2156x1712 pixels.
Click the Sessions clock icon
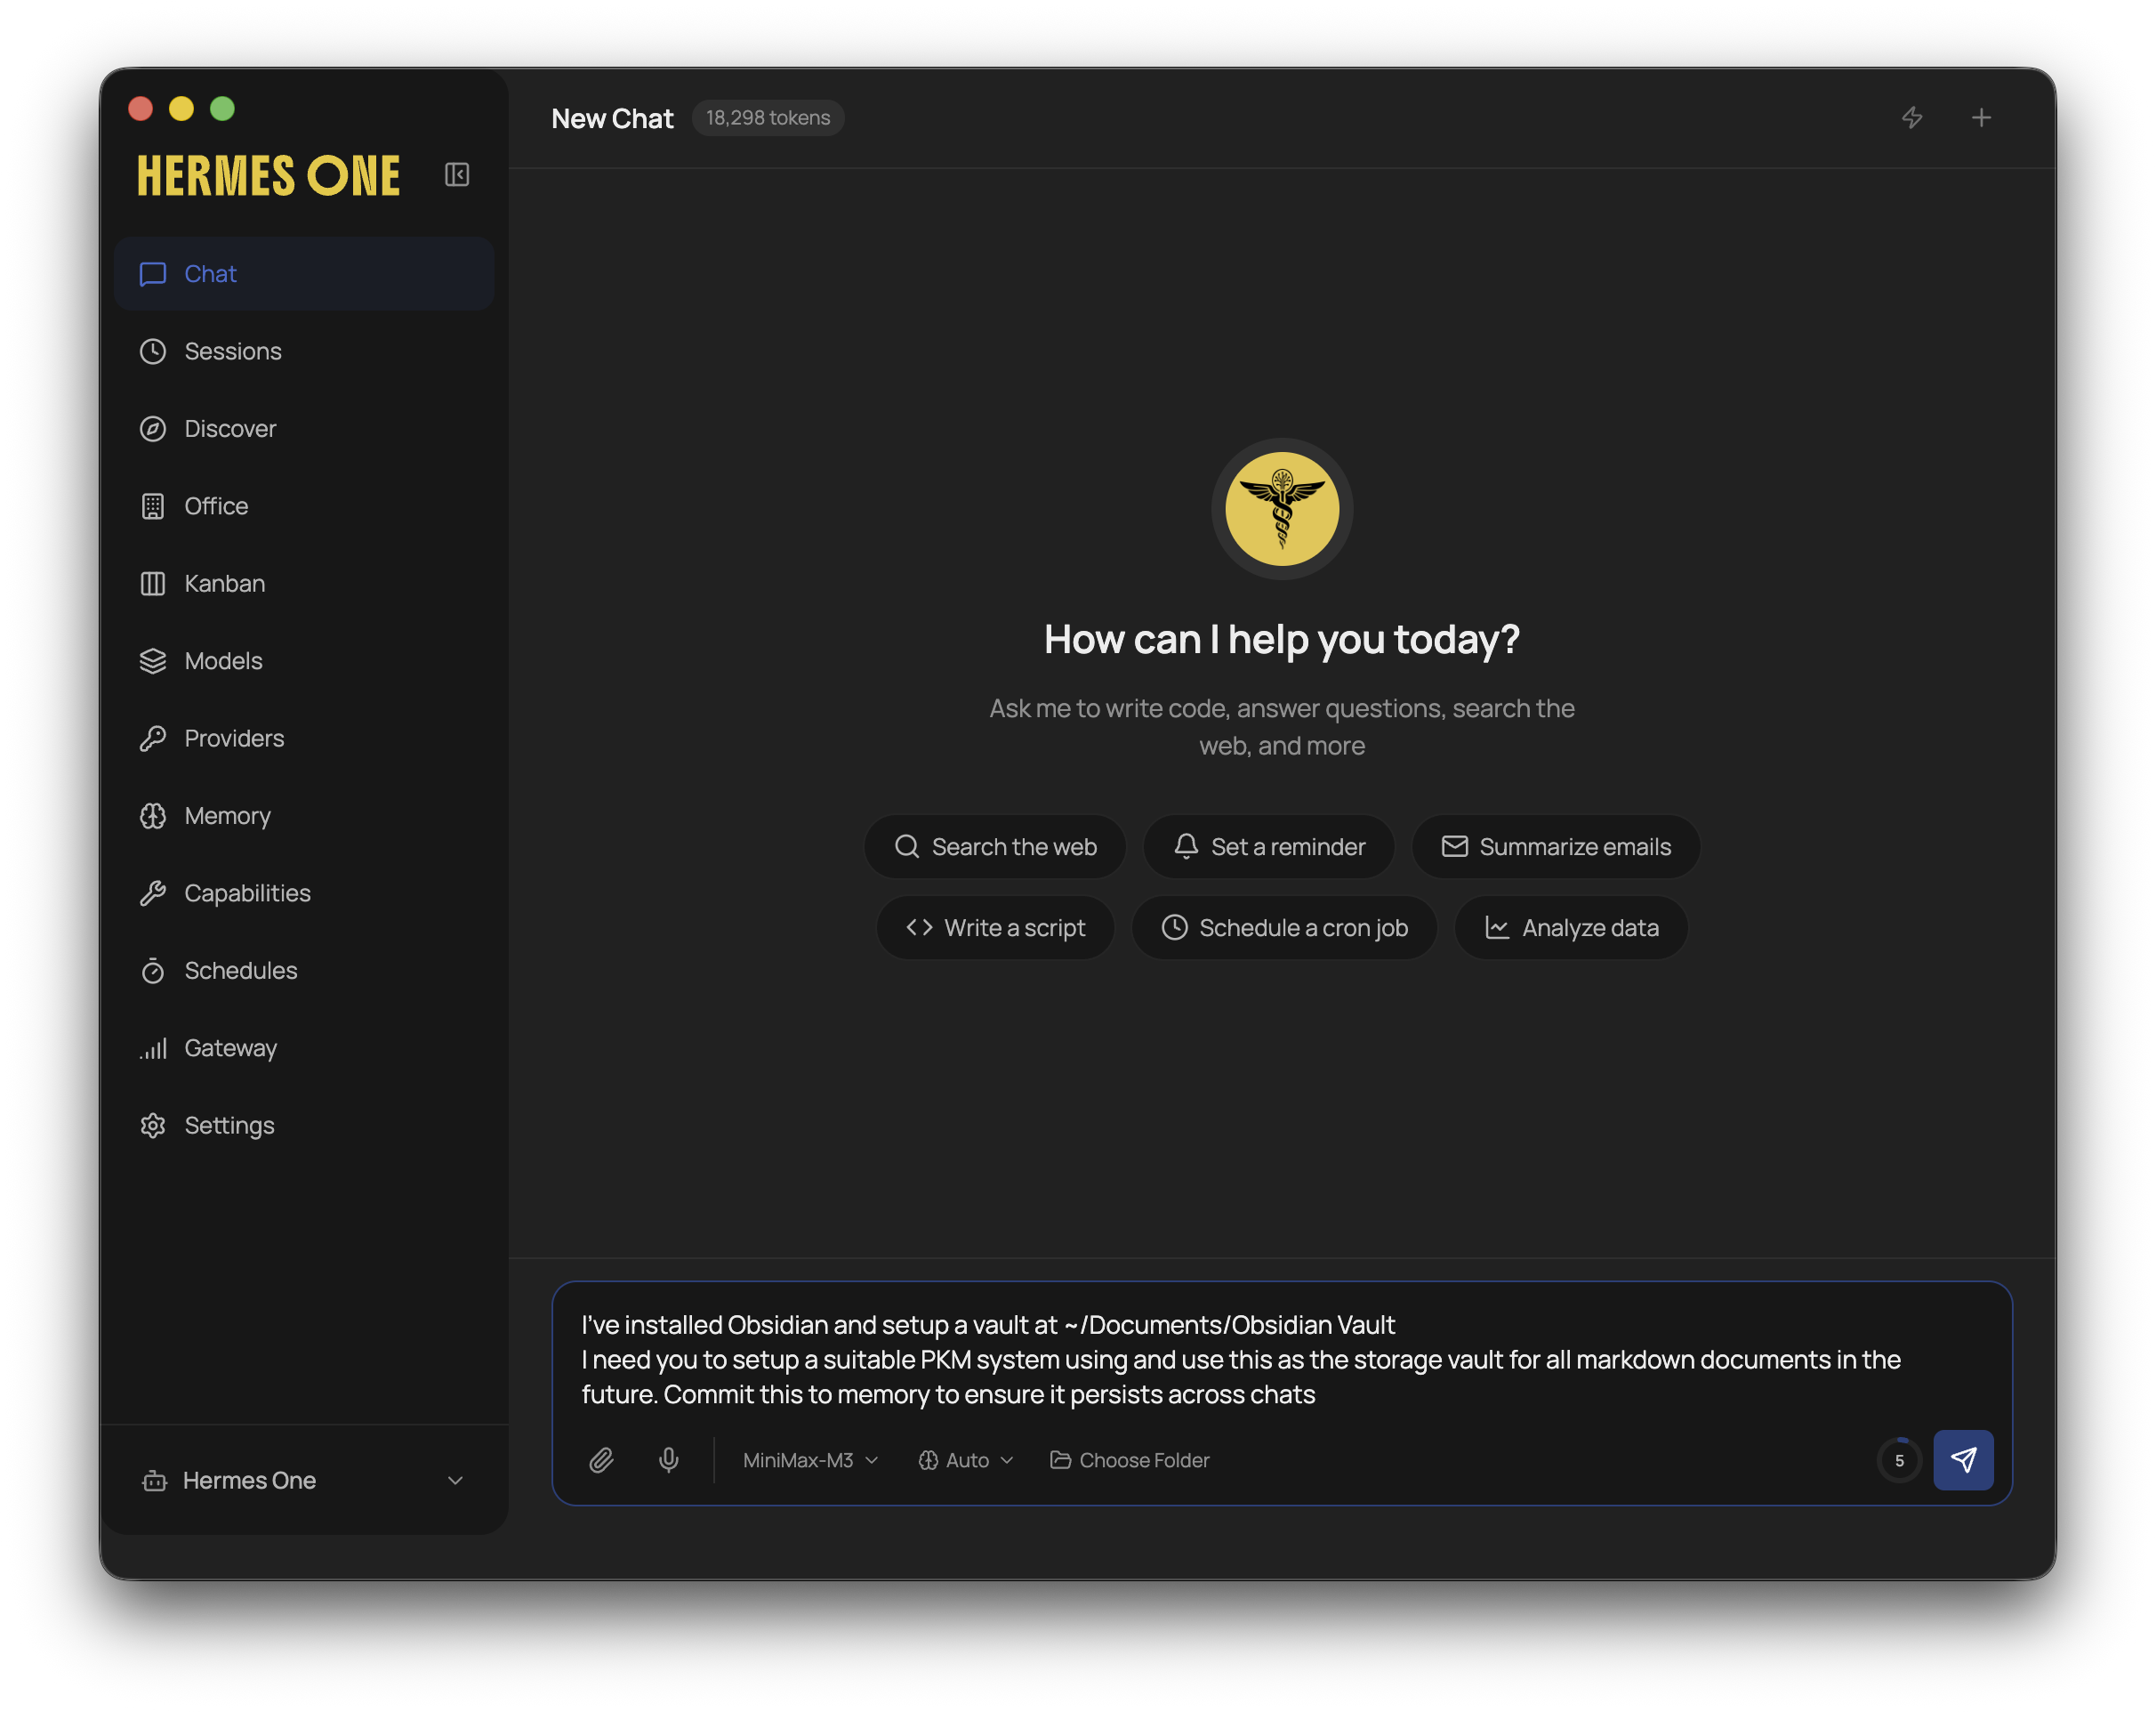coord(153,351)
